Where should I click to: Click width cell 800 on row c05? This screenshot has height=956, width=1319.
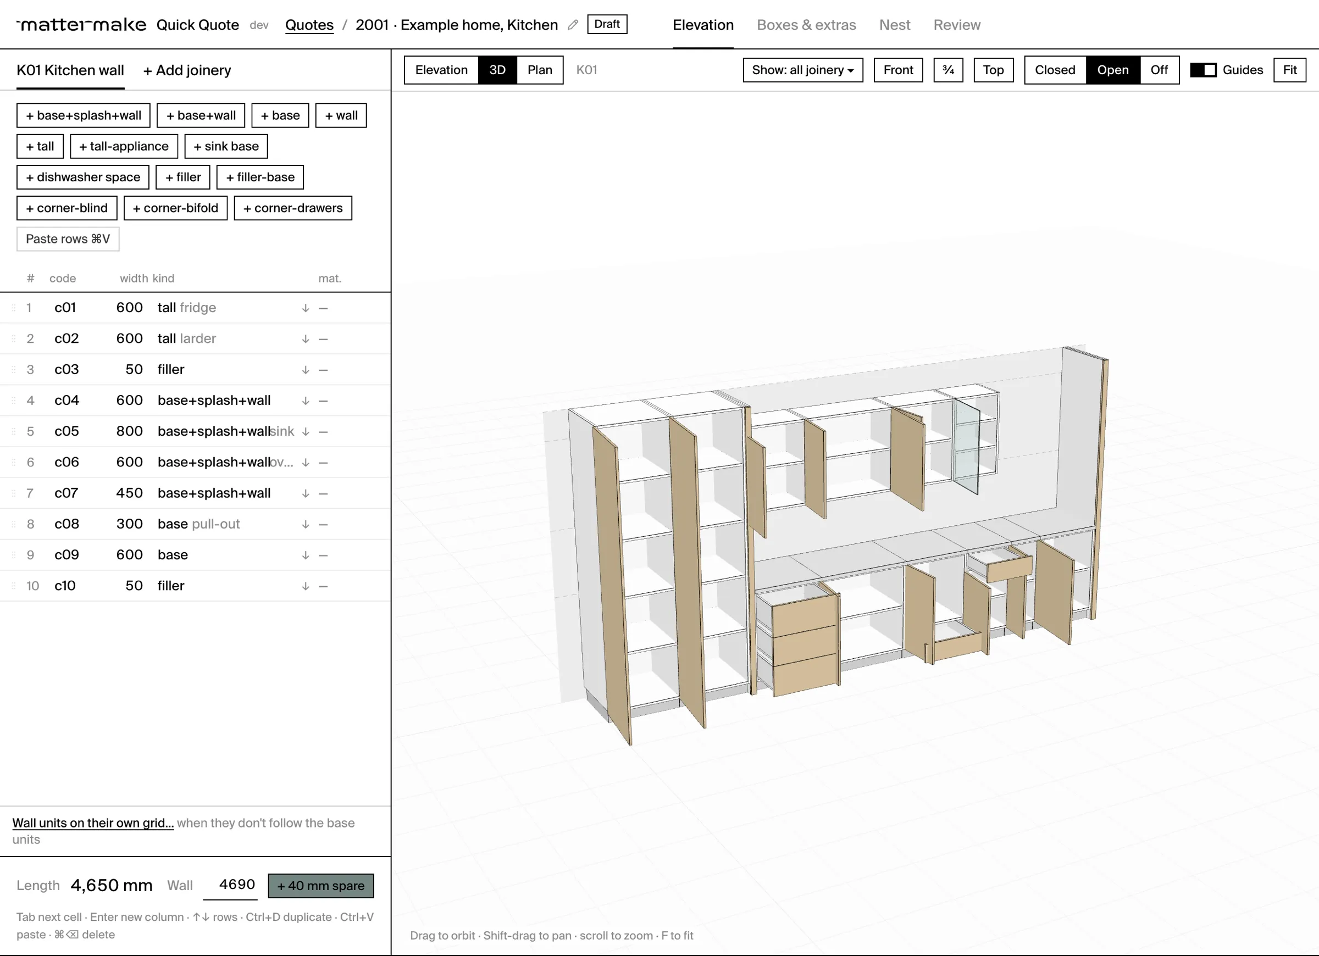click(x=129, y=431)
